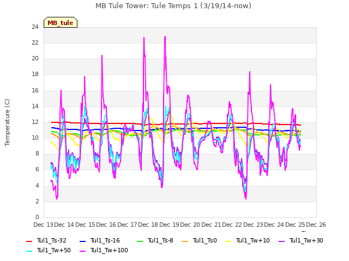This screenshot has height=261, width=349.
Task: Click the Dec 17 x-axis tick label
Action: coord(127,225)
